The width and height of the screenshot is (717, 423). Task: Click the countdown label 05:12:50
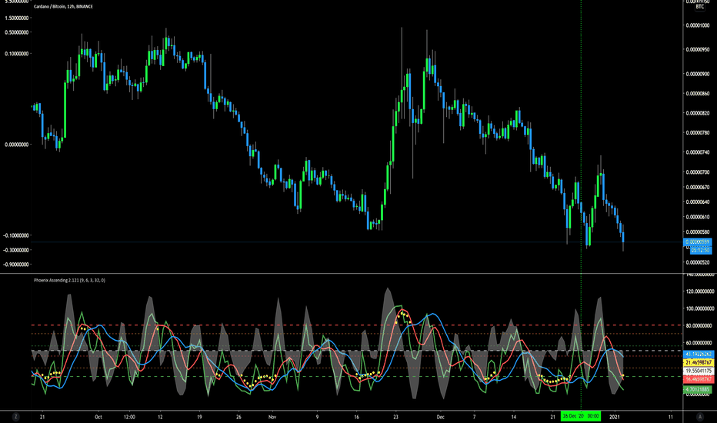click(x=700, y=250)
